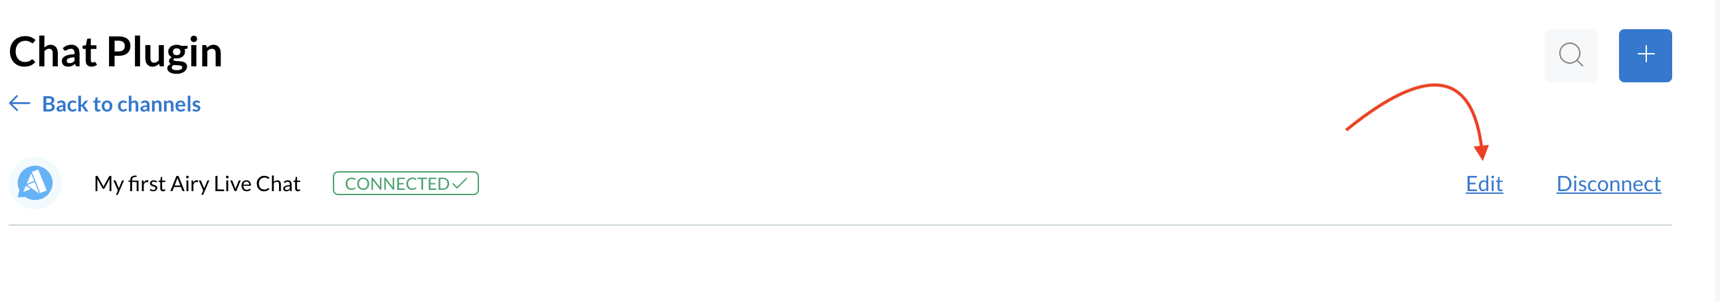Click the magnifying glass search icon
Viewport: 1720px width, 302px height.
(1571, 55)
